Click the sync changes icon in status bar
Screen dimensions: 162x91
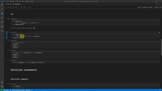tap(10, 90)
